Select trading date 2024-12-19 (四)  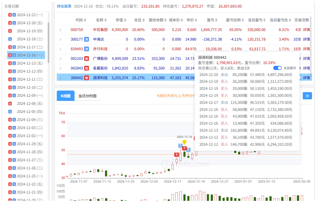[x=30, y=31]
